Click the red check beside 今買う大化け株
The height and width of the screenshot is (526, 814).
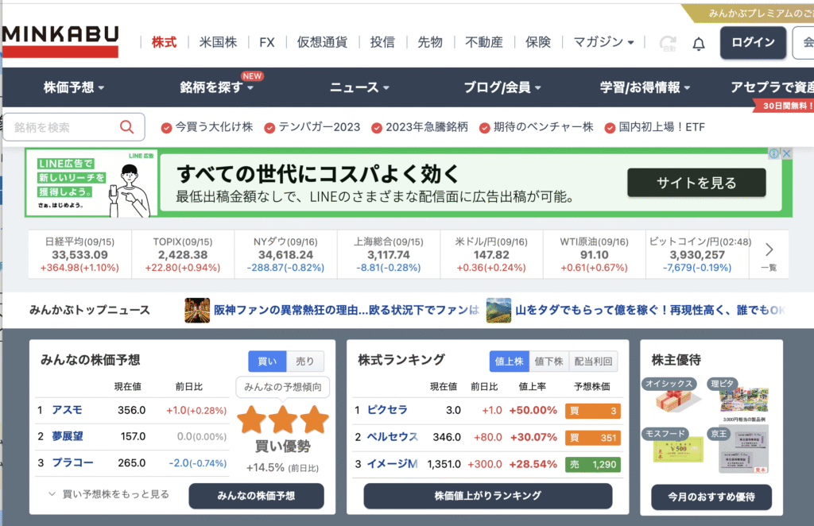[x=166, y=128]
